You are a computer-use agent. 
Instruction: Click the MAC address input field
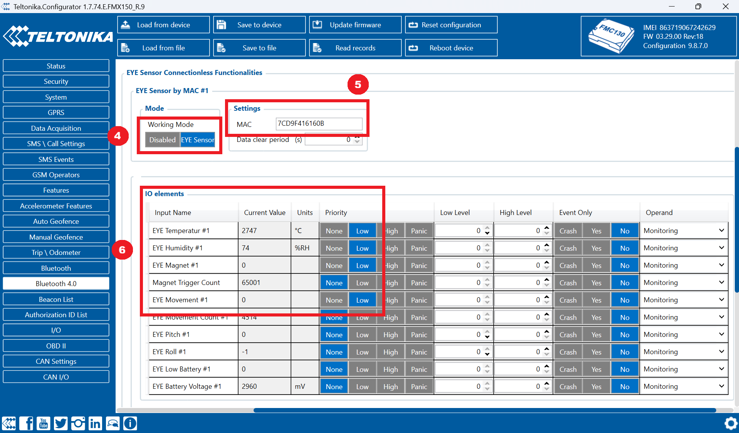[x=319, y=124]
